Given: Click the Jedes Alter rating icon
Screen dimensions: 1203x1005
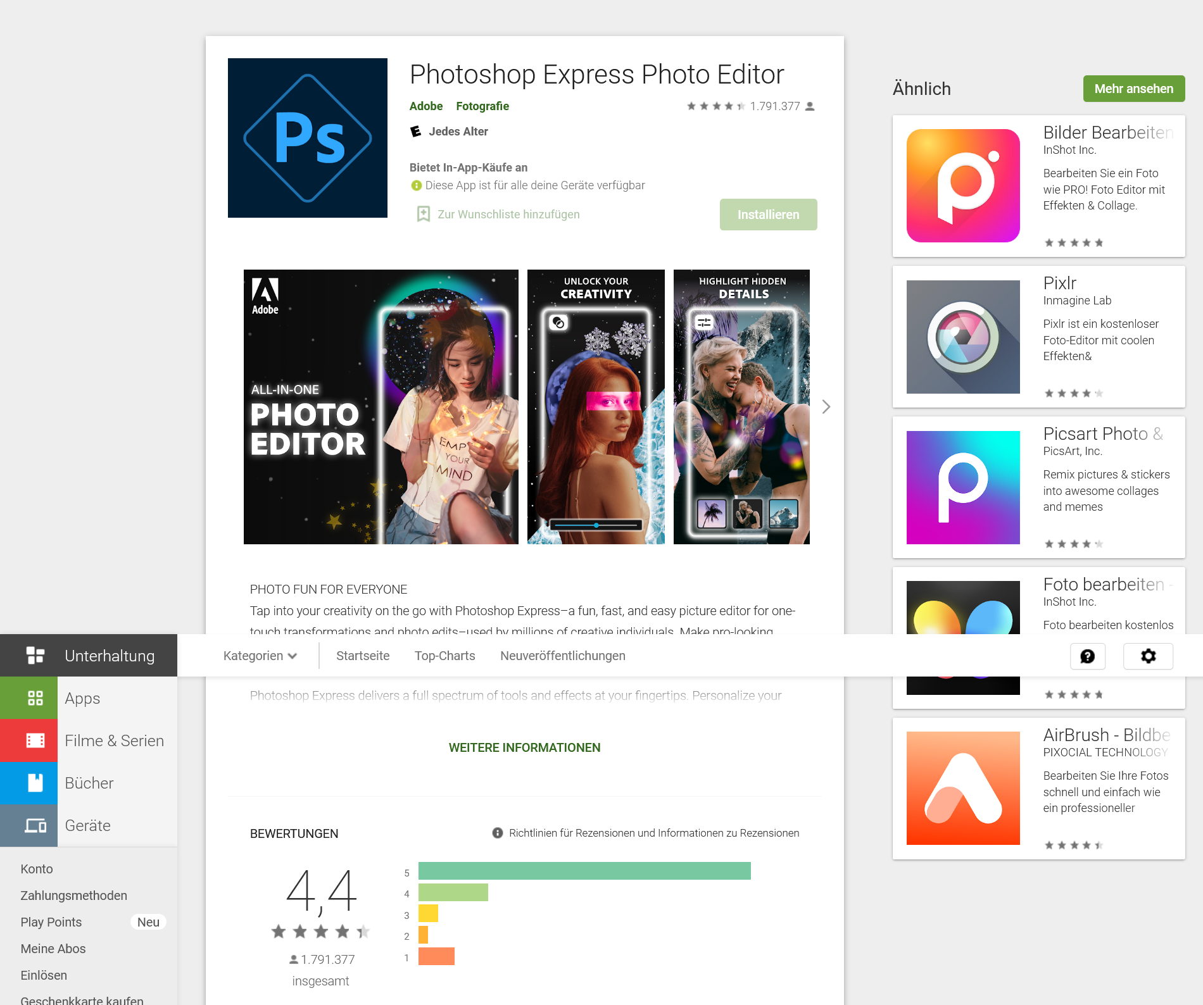Looking at the screenshot, I should [x=416, y=131].
